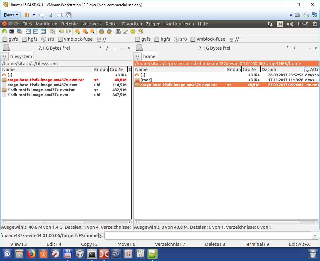Click the Refresh icon in Double Commander toolbar
This screenshot has width=320, height=261.
point(4,31)
